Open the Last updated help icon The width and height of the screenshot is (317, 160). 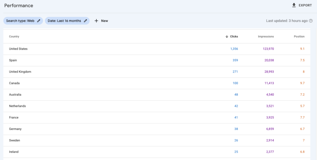[x=311, y=21]
